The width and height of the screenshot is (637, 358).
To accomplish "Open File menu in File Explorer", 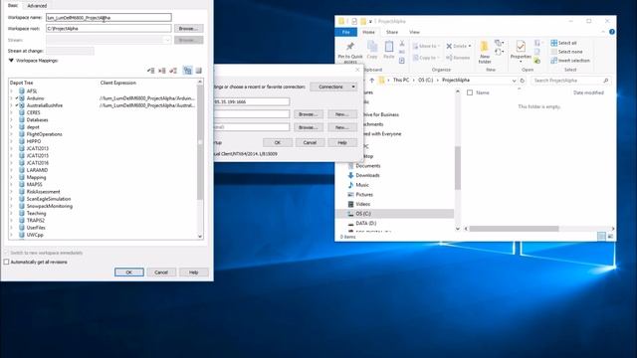I will [x=345, y=32].
